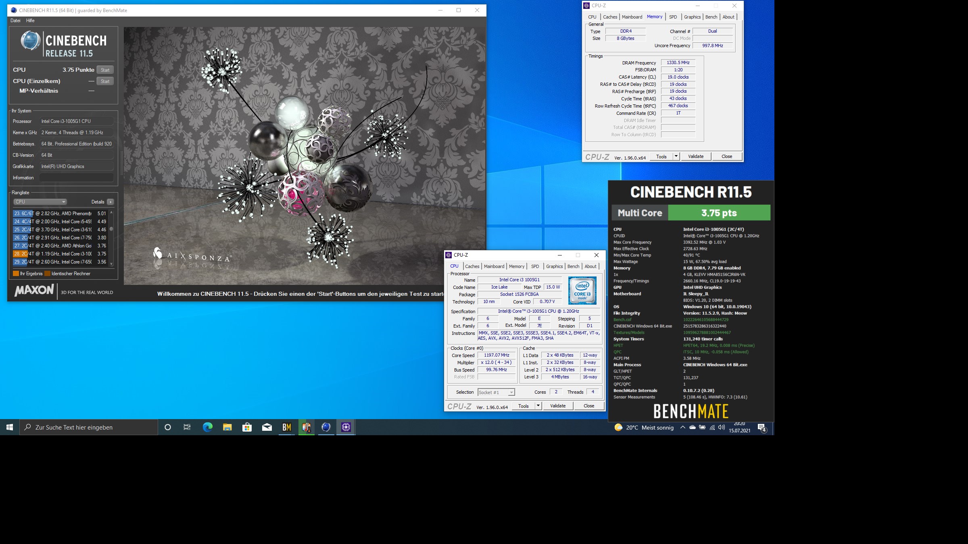Screen dimensions: 968x544
Task: Open SPD tab in bottom CPU-Z window
Action: 535,266
